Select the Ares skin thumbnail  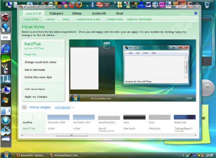point(134,122)
